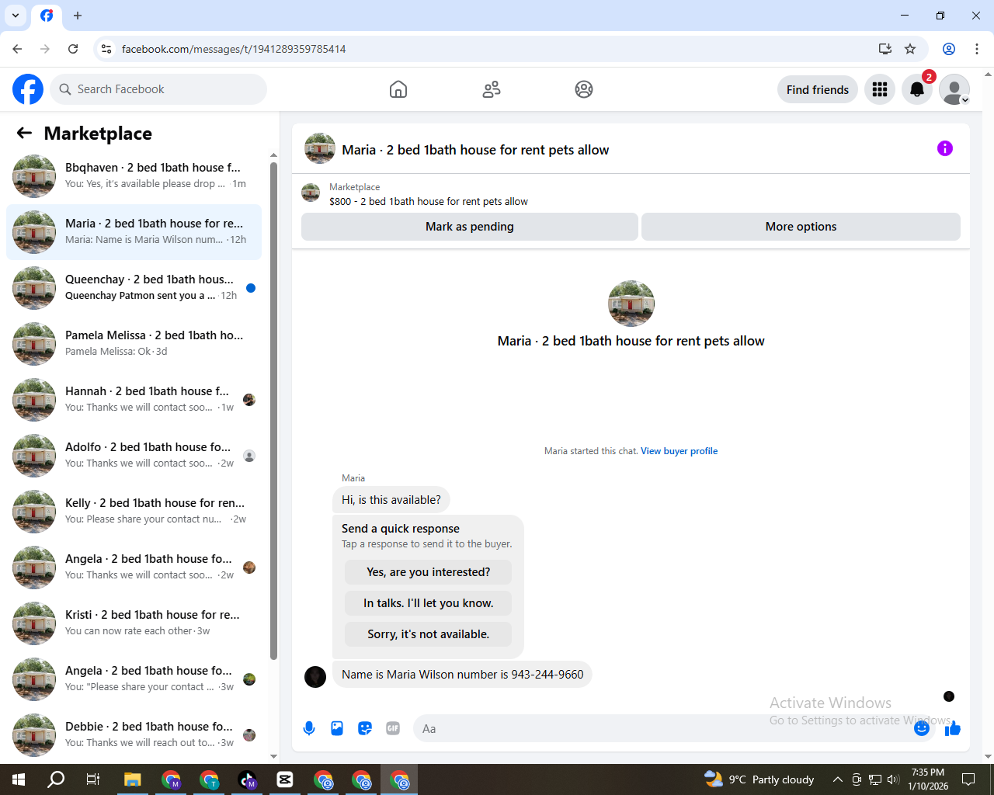This screenshot has width=994, height=795.
Task: Send 'Sorry, it's not available.' response
Action: [429, 634]
